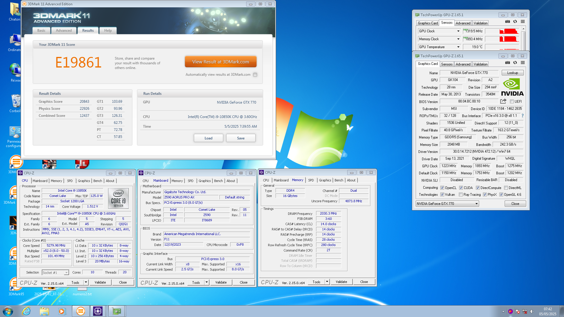Select the 3DMark05 desktop shortcut
The width and height of the screenshot is (564, 317).
tap(16, 286)
